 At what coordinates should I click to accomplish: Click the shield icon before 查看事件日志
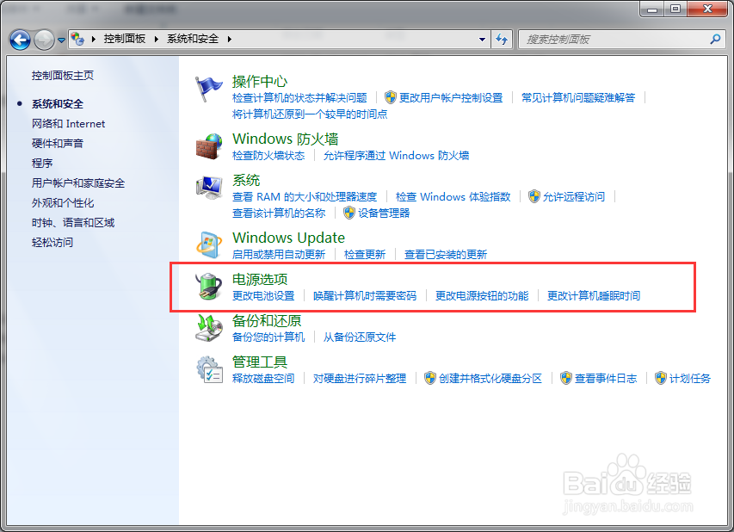pos(566,379)
